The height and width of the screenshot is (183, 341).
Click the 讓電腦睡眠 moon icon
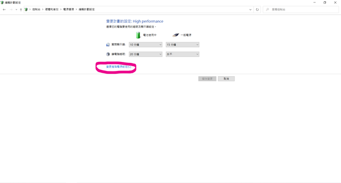108,54
